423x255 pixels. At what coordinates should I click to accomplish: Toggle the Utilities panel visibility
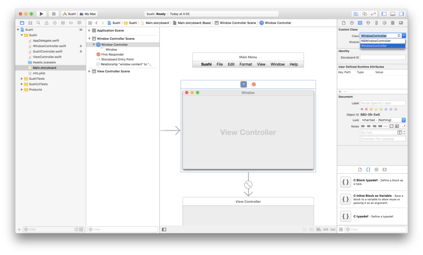click(402, 14)
